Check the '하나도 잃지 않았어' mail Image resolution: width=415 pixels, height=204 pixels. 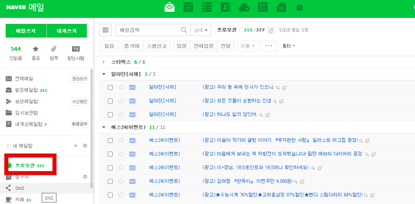110,115
